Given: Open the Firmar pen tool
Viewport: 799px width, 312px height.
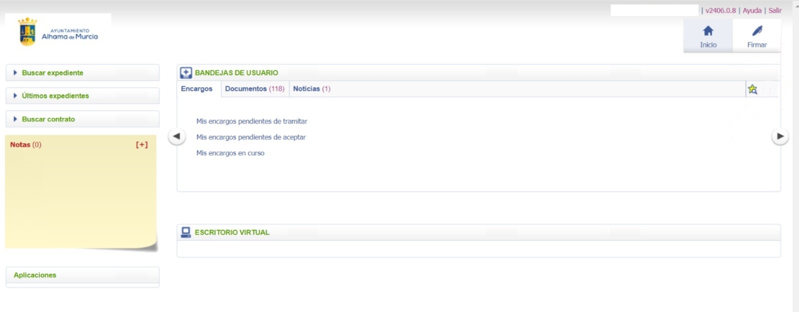Looking at the screenshot, I should (757, 31).
